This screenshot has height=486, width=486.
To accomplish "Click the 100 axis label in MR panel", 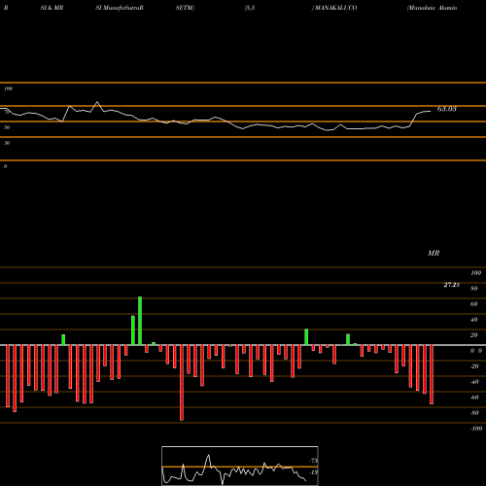I will 476,273.
